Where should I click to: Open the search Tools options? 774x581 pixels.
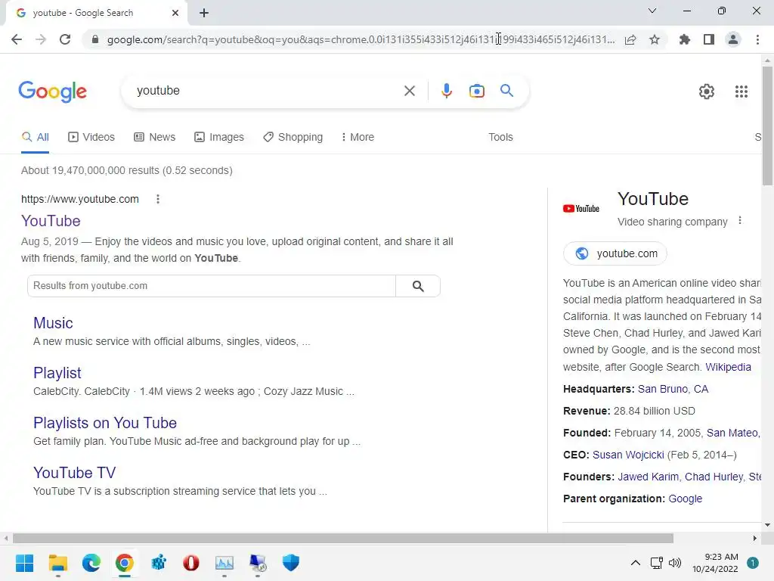tap(500, 138)
